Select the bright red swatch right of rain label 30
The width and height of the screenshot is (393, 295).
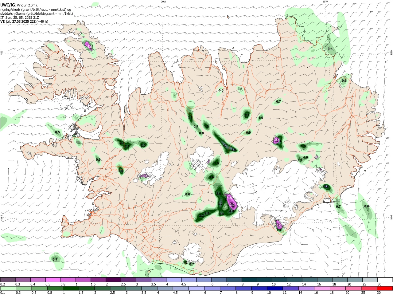tap(384, 288)
